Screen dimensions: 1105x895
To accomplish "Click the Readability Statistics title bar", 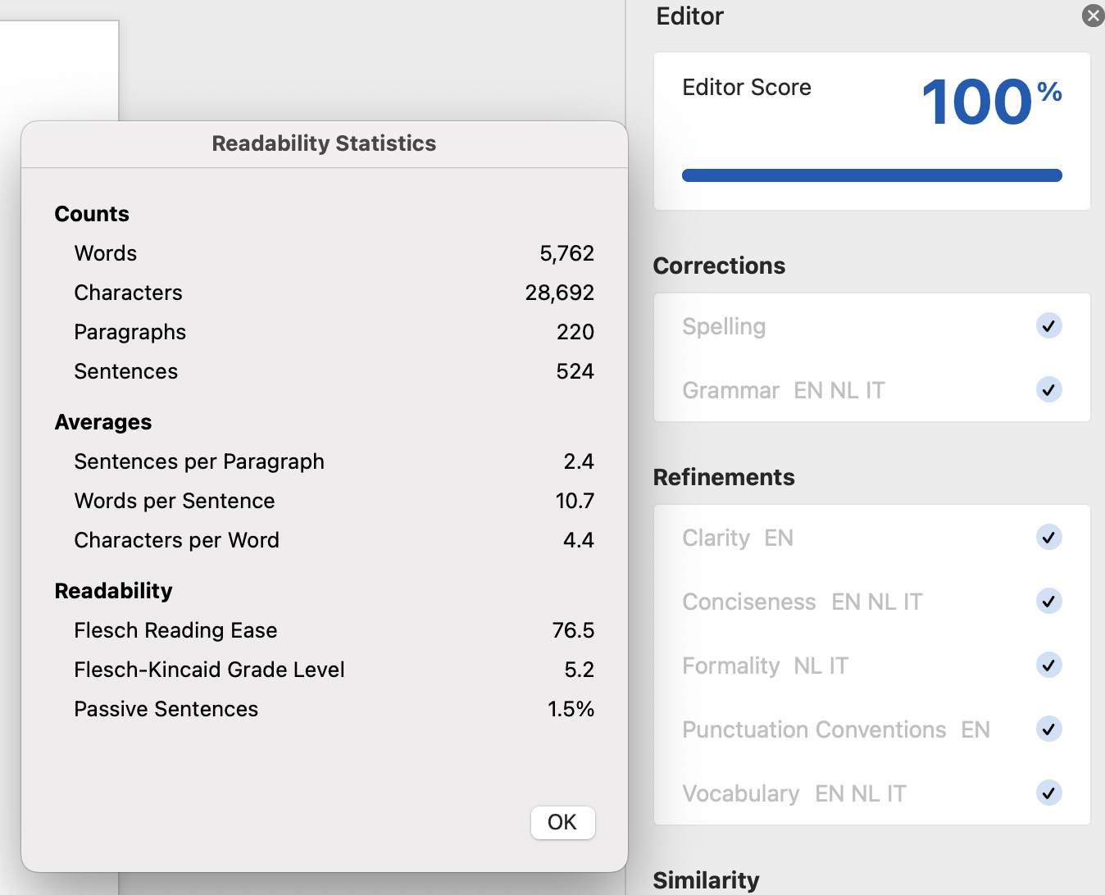I will click(324, 143).
